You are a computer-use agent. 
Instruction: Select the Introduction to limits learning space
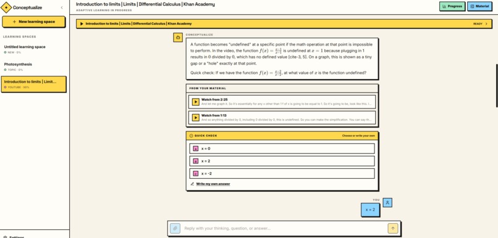pyautogui.click(x=33, y=84)
